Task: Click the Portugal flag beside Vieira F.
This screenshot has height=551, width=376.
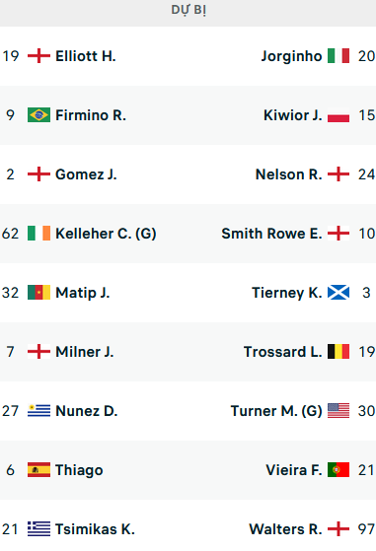Action: 338,470
